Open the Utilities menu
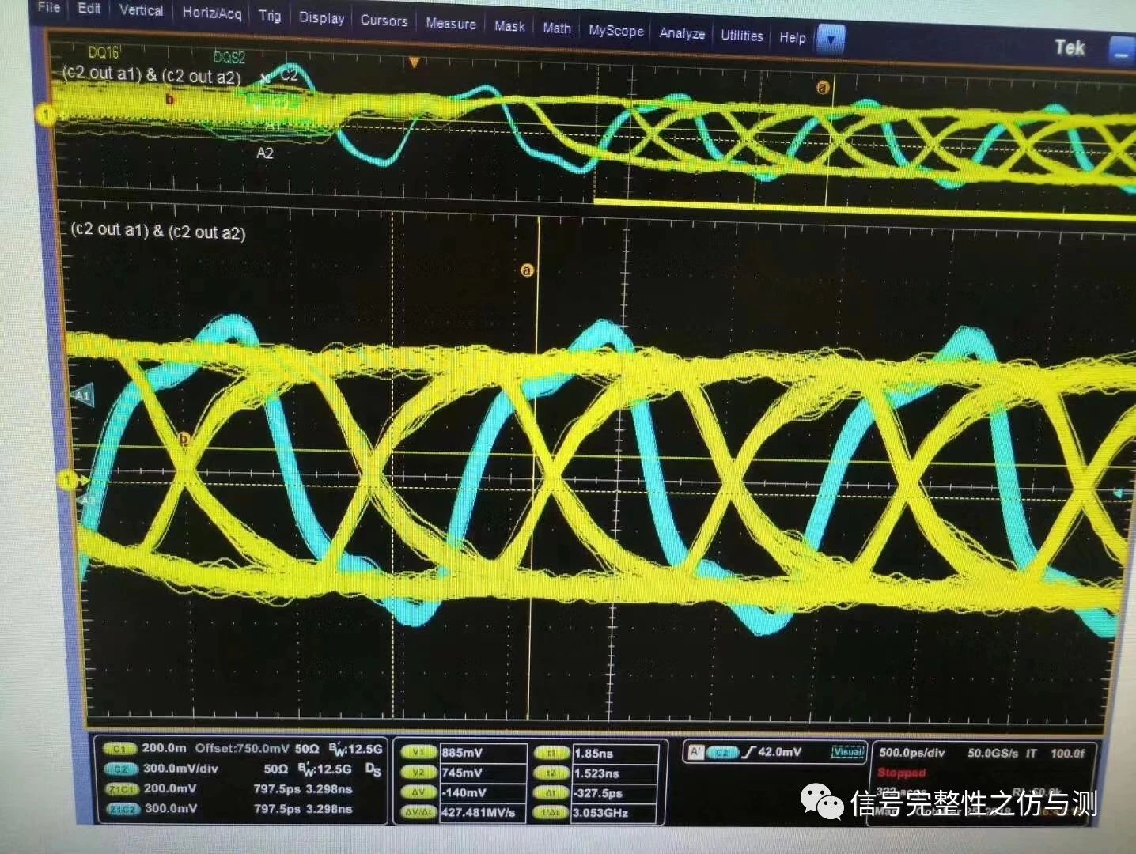This screenshot has width=1136, height=854. [x=742, y=36]
